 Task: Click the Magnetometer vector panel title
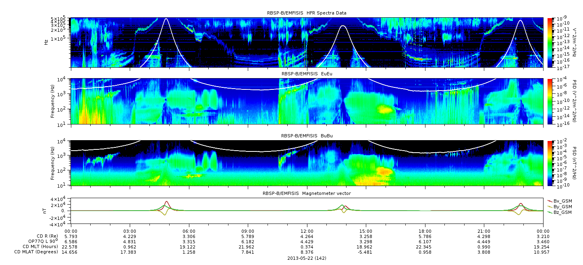pos(307,193)
